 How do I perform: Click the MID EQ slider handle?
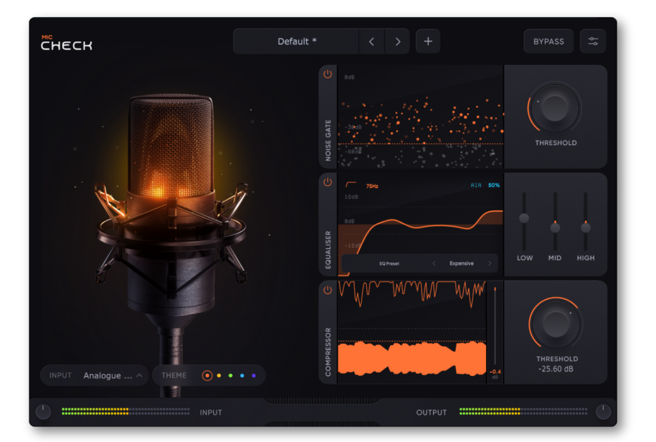[555, 227]
